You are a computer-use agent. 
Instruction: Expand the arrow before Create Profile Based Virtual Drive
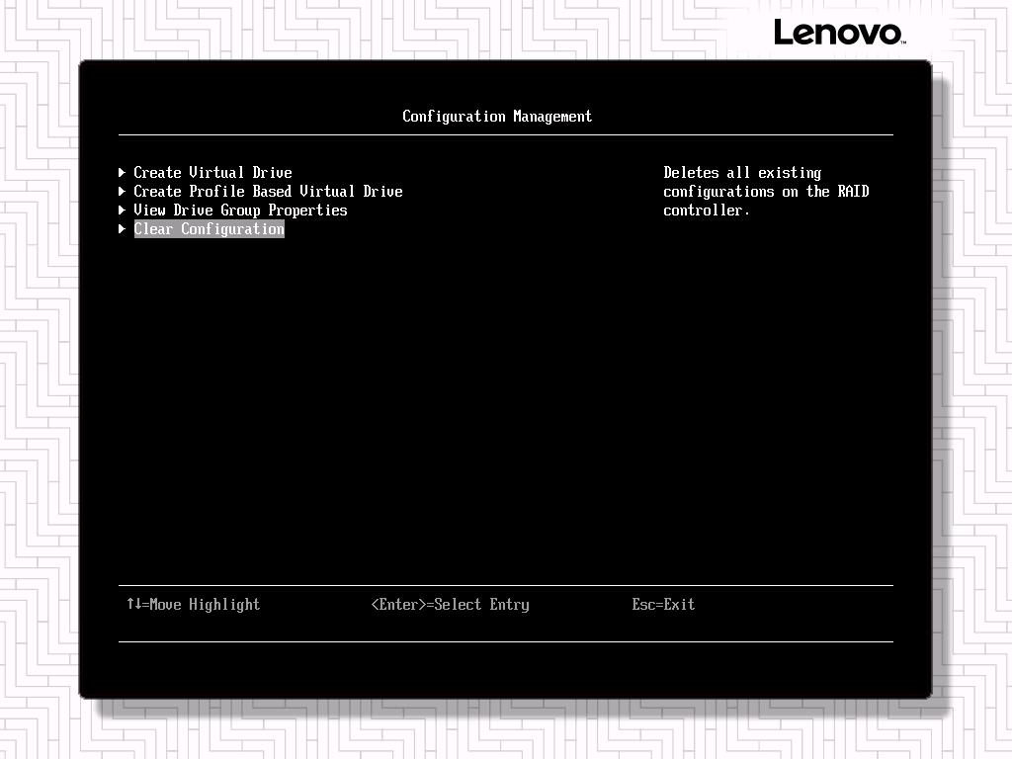(123, 191)
